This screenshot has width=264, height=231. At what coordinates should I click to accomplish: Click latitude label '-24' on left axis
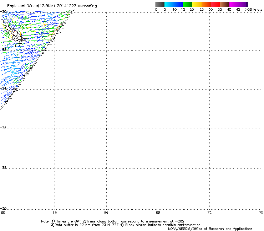point(3,88)
